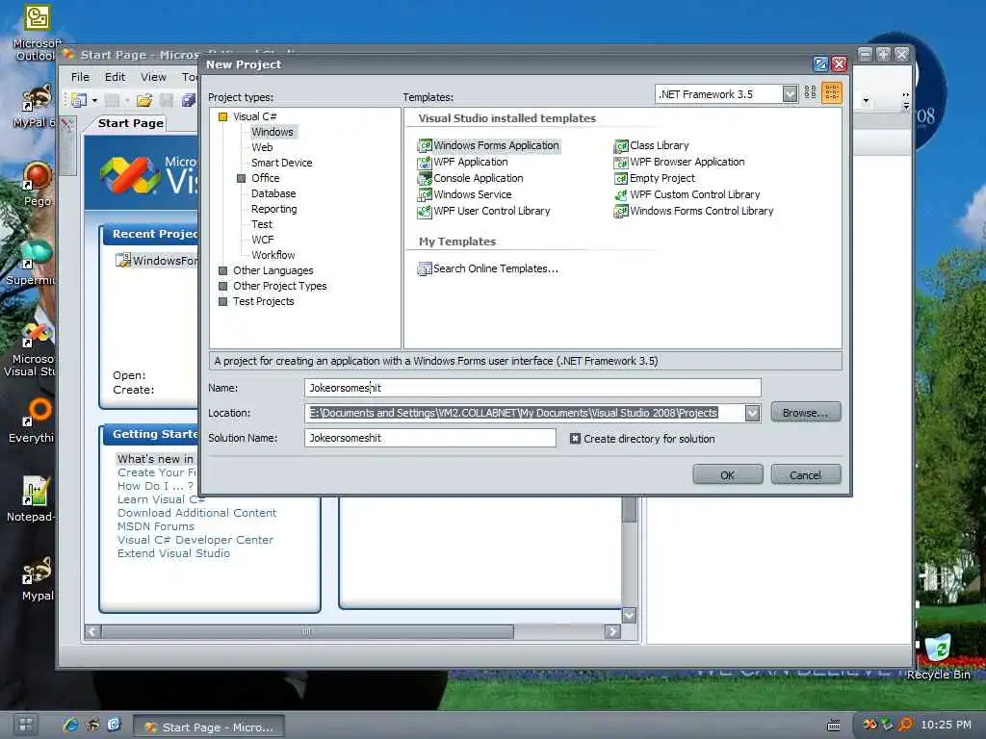Click the Windows Start button
The image size is (986, 739).
pos(25,725)
